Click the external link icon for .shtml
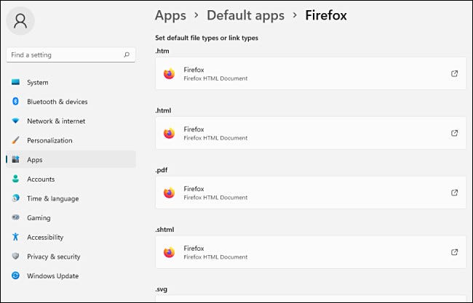The height and width of the screenshot is (303, 473). [455, 252]
